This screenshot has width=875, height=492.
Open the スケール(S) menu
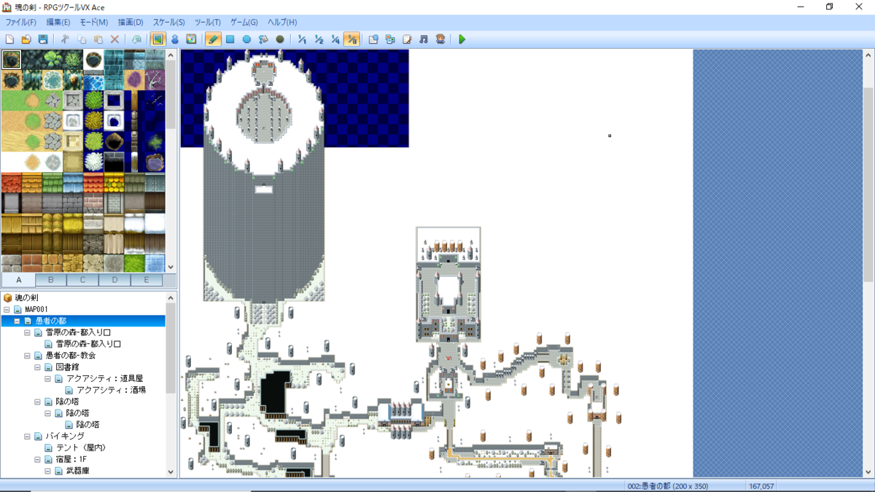(x=168, y=23)
